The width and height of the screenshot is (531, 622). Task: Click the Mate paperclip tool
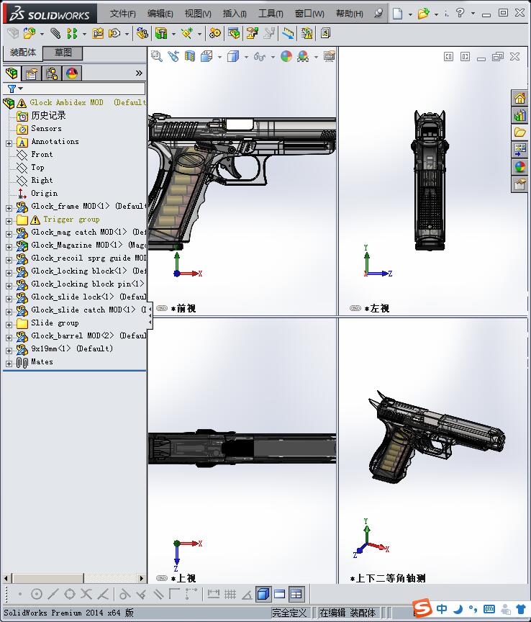(55, 33)
